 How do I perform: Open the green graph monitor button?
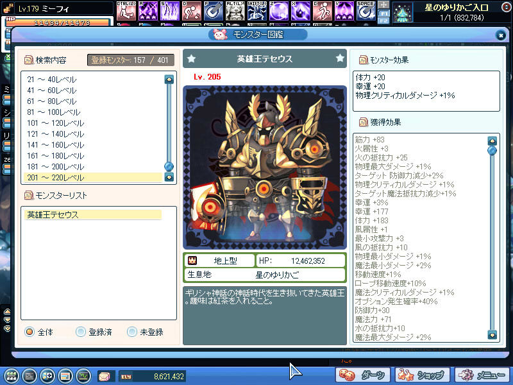[83, 376]
